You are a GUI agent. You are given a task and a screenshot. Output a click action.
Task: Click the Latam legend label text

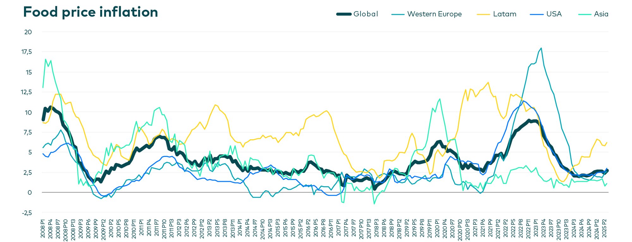[504, 14]
